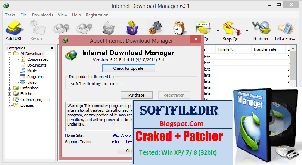The width and height of the screenshot is (302, 165).
Task: Collapse the All Downloads tree node
Action: pos(9,54)
